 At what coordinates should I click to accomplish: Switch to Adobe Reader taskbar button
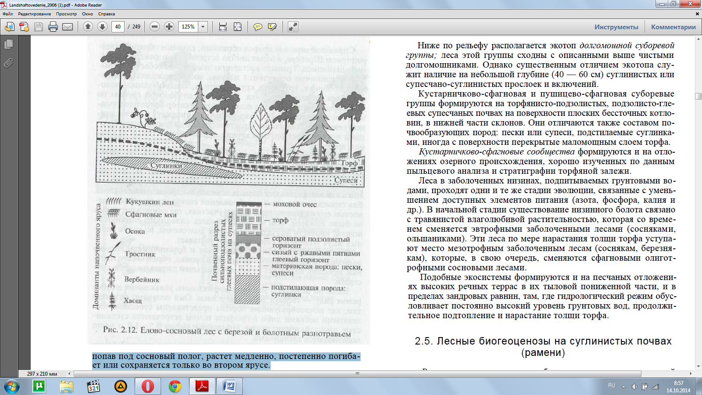tap(202, 387)
